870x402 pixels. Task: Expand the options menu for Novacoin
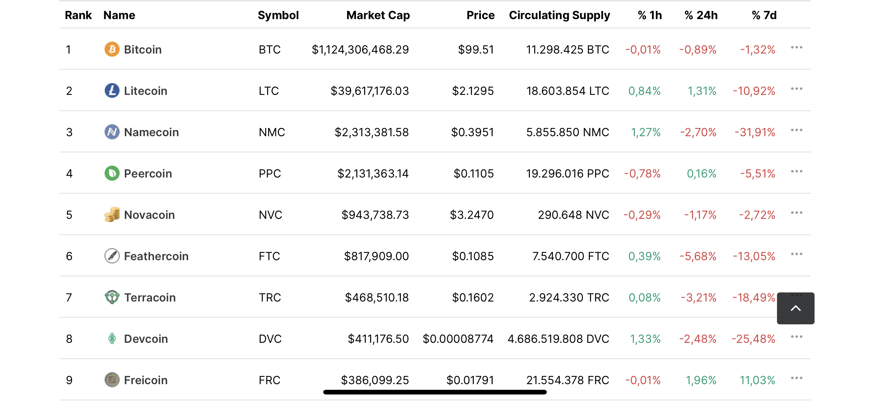pos(796,213)
